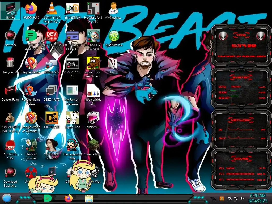Launch Peggle World of Warcraft
Image resolution: width=272 pixels, height=204 pixels.
pyautogui.click(x=31, y=122)
